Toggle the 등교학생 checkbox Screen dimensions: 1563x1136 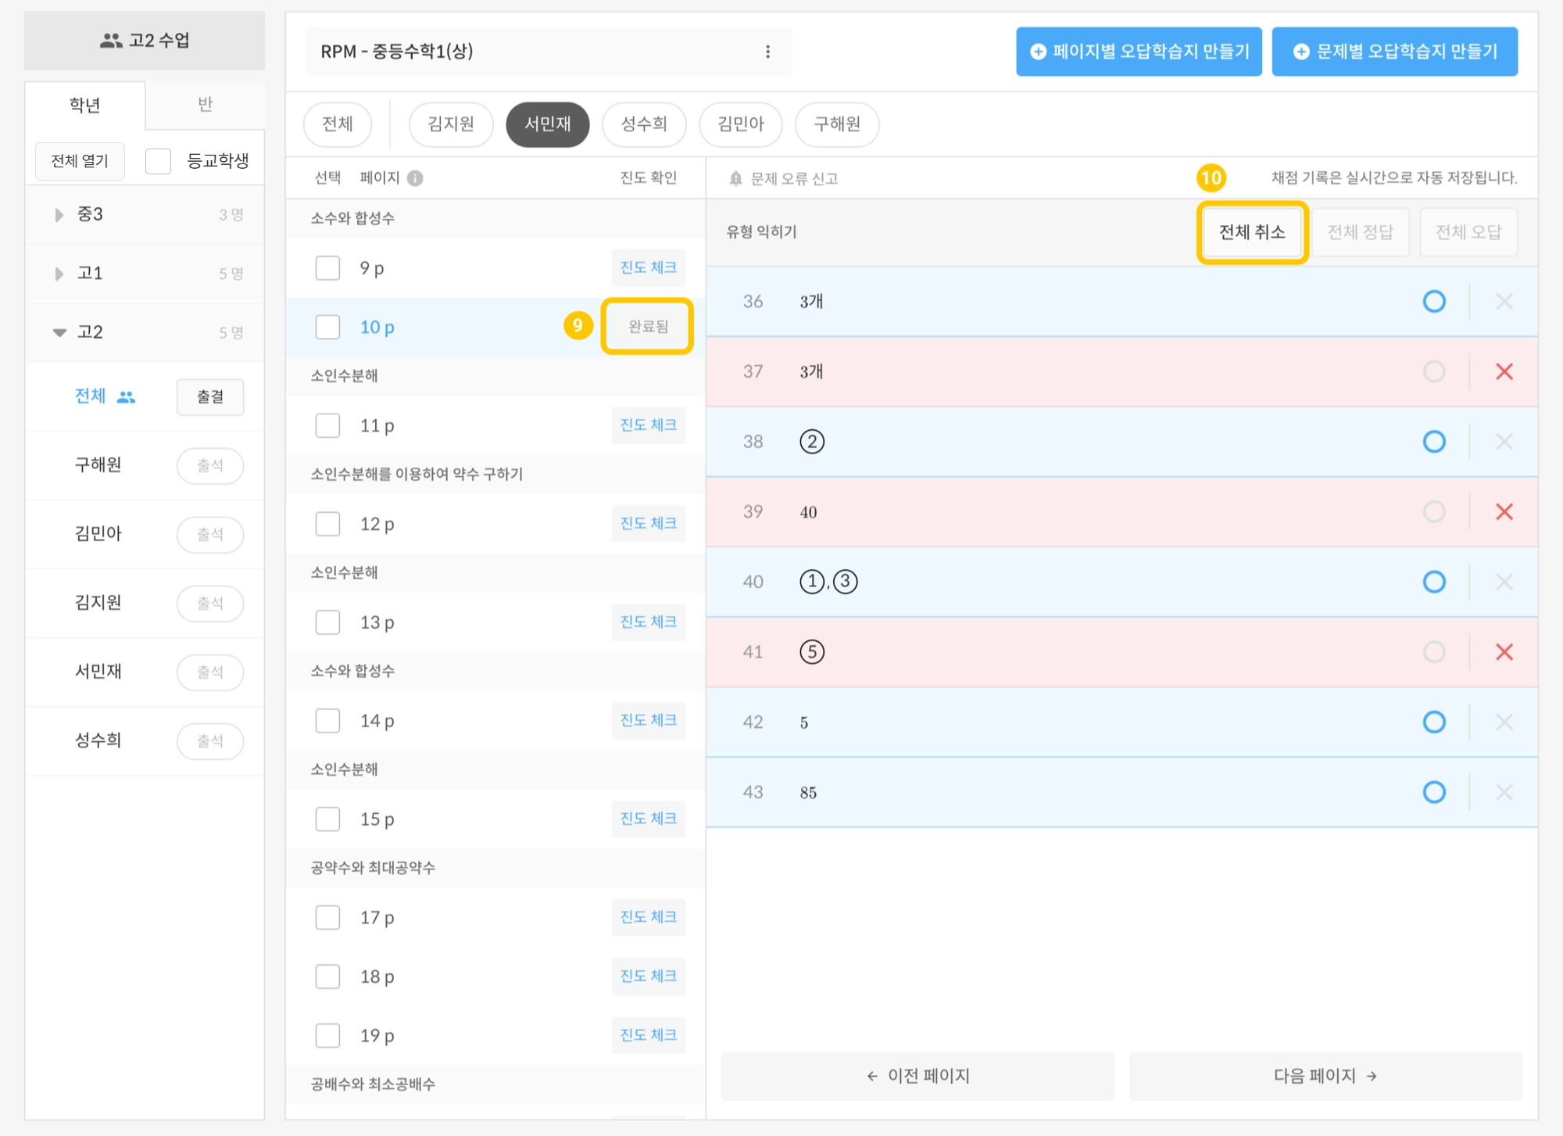pyautogui.click(x=159, y=161)
